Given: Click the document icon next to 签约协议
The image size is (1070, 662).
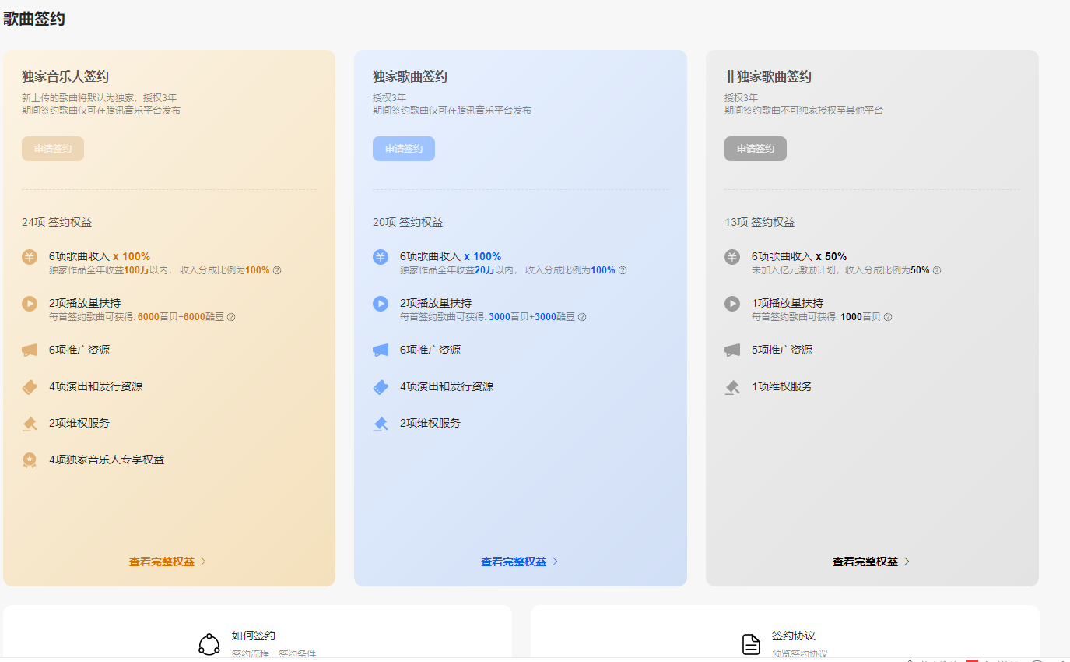Looking at the screenshot, I should click(x=751, y=643).
